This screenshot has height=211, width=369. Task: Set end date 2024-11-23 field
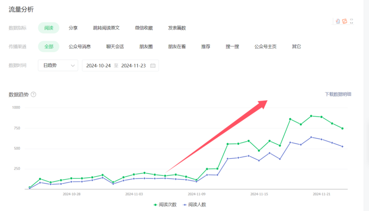coord(133,66)
